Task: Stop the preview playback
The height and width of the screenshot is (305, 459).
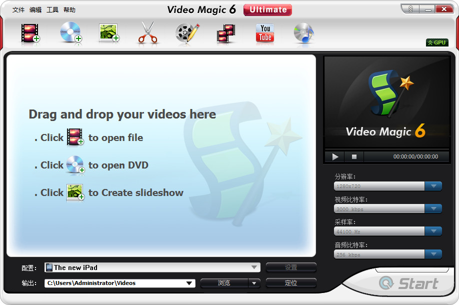Action: [354, 157]
